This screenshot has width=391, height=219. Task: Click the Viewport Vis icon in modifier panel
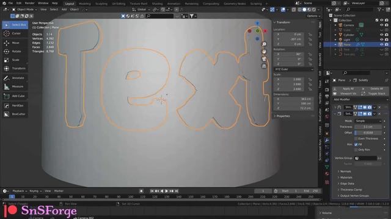pyautogui.click(x=335, y=94)
